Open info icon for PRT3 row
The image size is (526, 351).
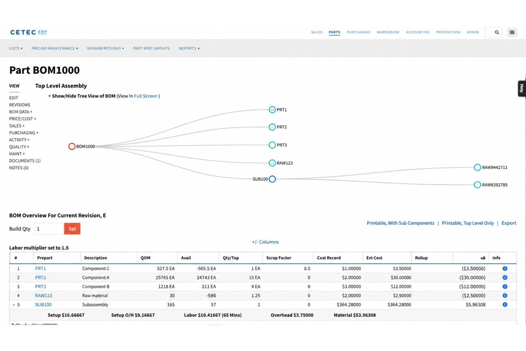pos(505,287)
